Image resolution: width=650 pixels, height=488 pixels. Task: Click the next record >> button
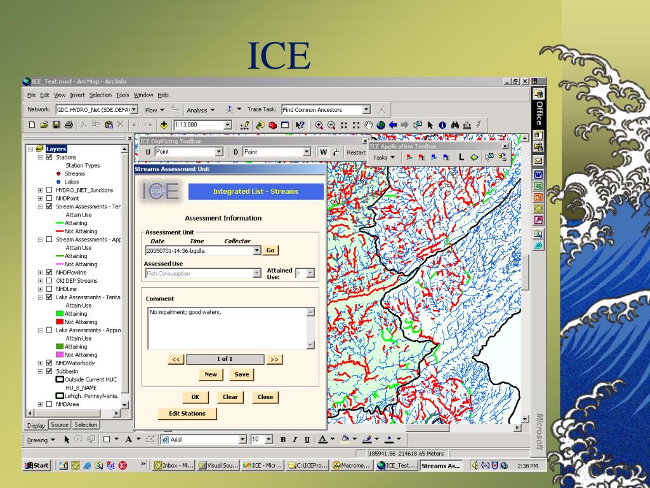click(274, 360)
